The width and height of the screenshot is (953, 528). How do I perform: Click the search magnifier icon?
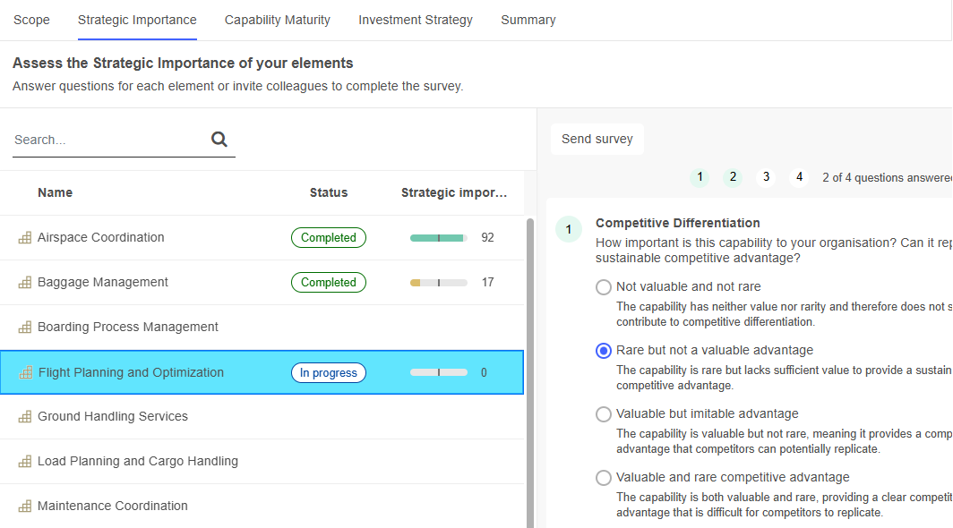click(219, 140)
